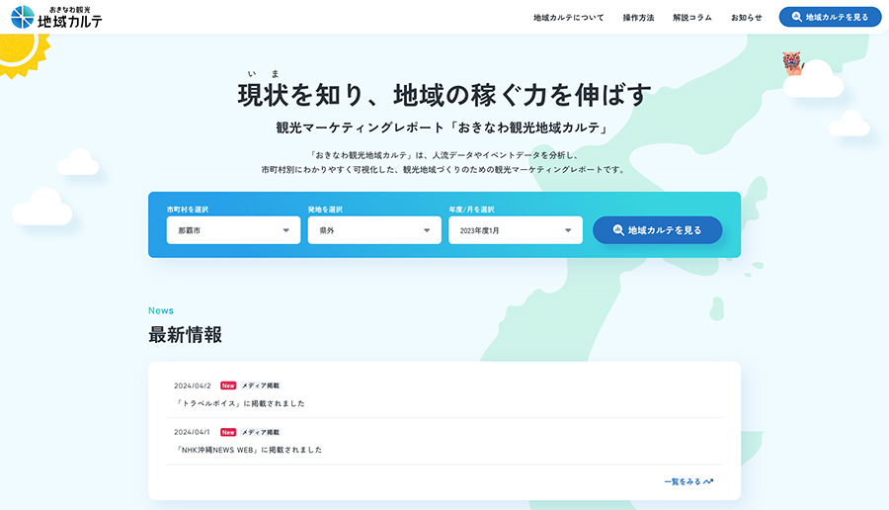Open the 「トラベルボイス」に掲載されました news item
The image size is (889, 510).
pyautogui.click(x=240, y=403)
